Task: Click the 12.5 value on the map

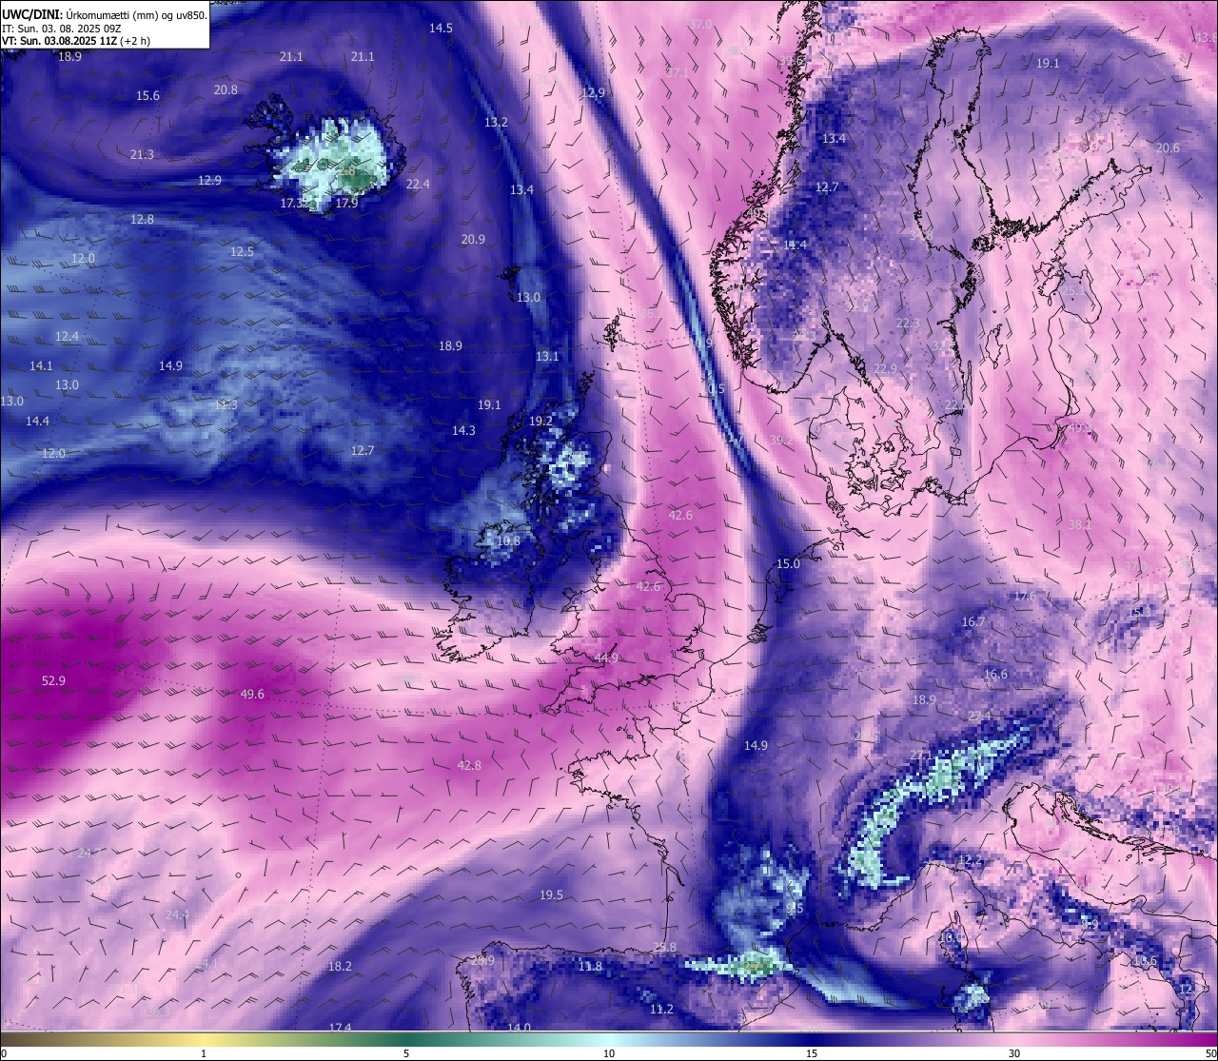Action: click(x=242, y=251)
